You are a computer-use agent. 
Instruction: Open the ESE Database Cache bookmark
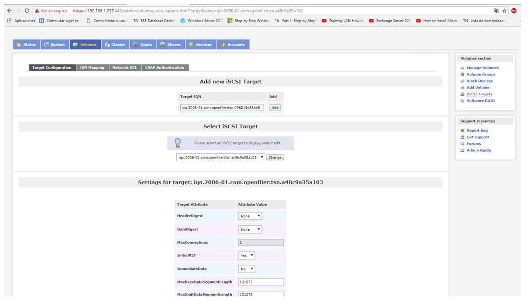[154, 21]
